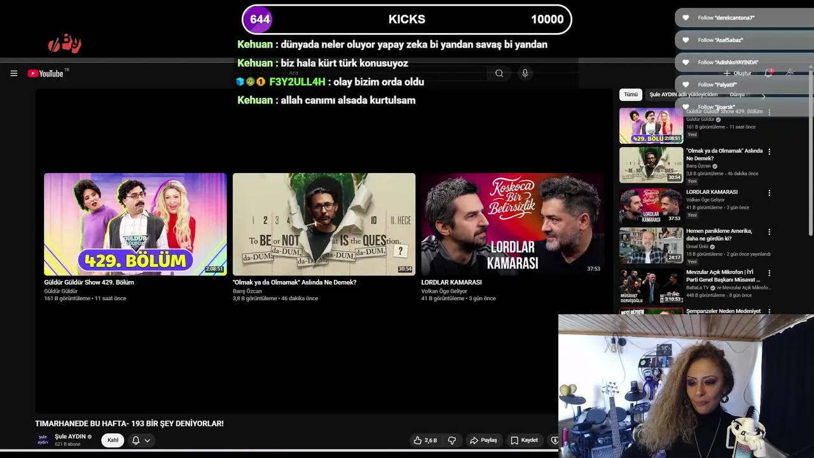
Task: Open Barış Özcan channel under endscreen video
Action: (247, 291)
